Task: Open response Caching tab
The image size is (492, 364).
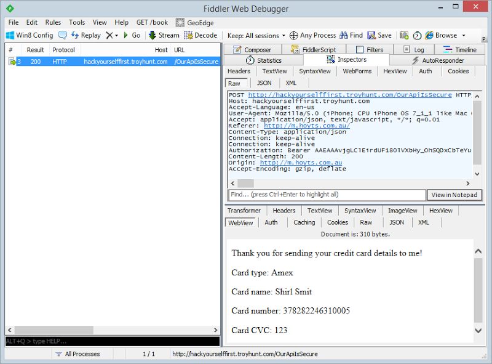Action: coord(304,222)
